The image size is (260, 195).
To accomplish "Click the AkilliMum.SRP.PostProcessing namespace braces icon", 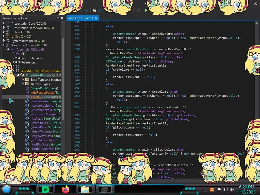I will [x=18, y=71].
